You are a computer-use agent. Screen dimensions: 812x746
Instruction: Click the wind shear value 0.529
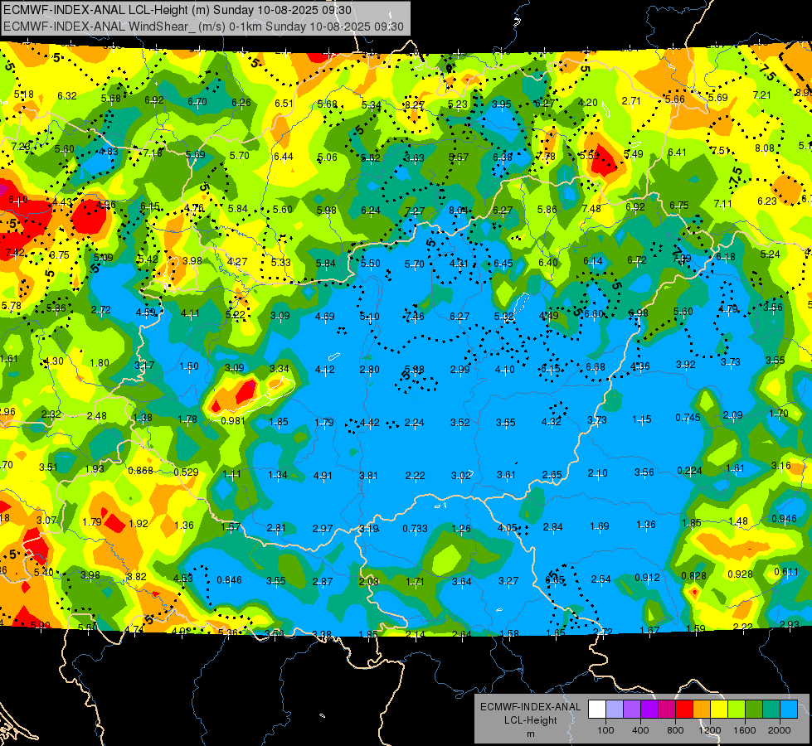(x=186, y=472)
